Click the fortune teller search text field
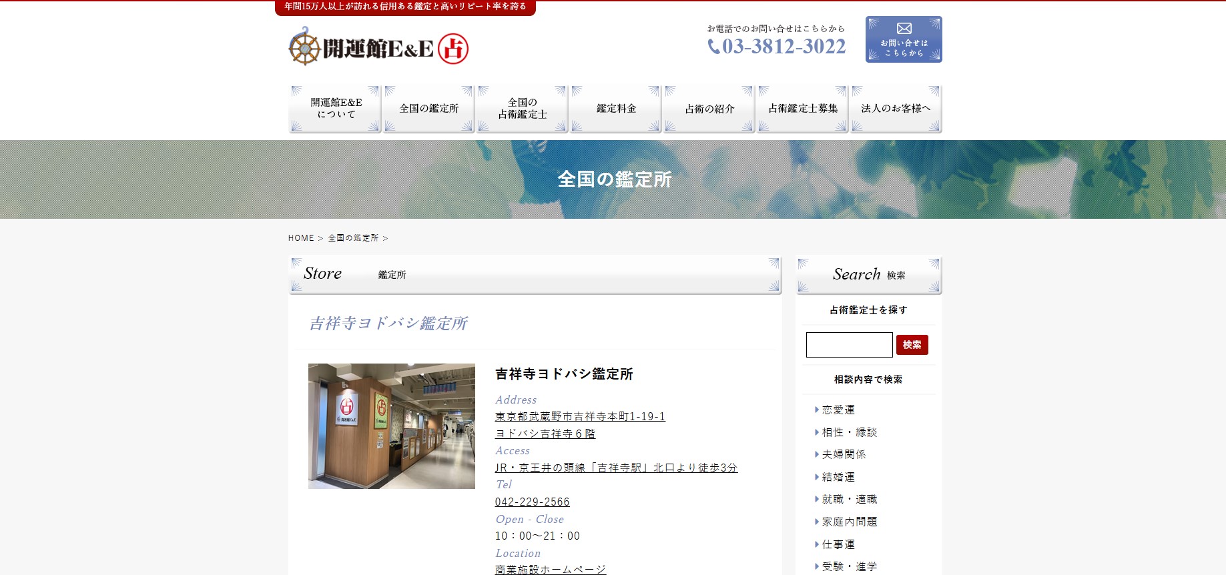 pos(848,345)
